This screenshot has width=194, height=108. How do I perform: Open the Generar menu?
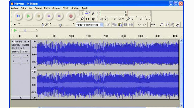point(56,8)
